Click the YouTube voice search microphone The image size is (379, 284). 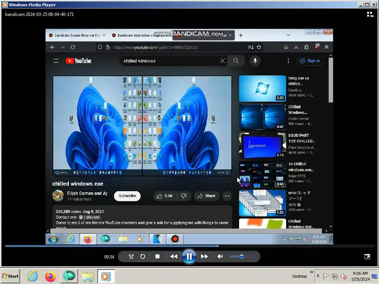pos(255,61)
